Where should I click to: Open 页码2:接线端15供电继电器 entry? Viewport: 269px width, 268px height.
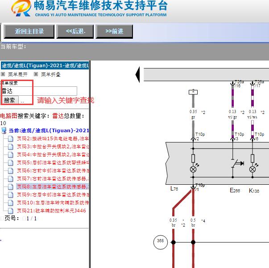[53, 138]
